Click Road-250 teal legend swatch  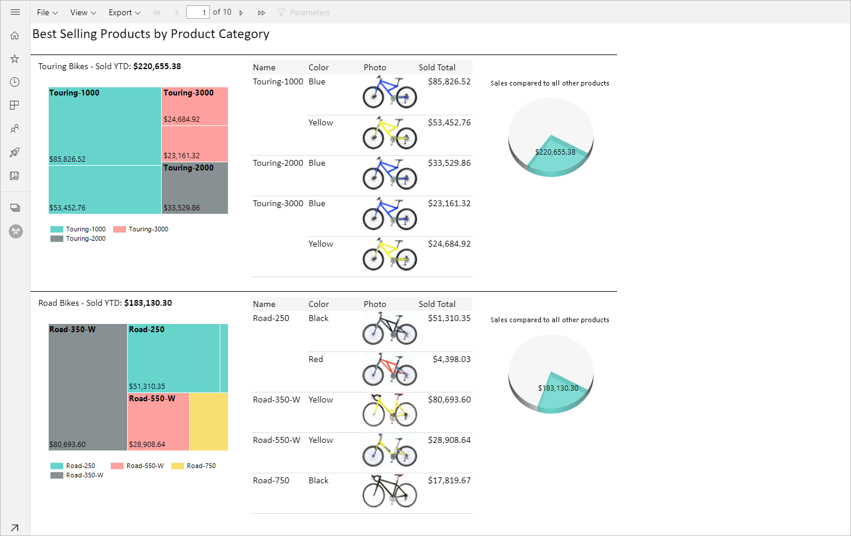57,466
